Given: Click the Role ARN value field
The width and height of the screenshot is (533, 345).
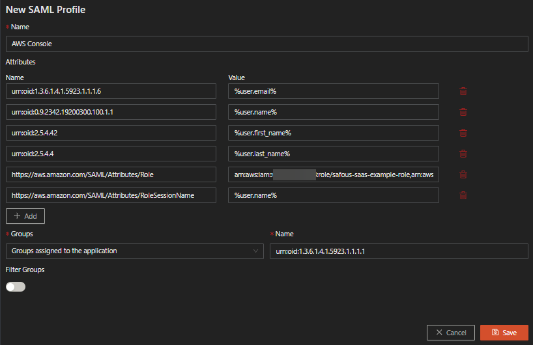Looking at the screenshot, I should coord(333,174).
